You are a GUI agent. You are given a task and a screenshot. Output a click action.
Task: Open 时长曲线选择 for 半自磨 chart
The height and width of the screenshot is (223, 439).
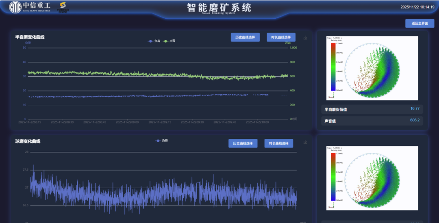(x=281, y=37)
